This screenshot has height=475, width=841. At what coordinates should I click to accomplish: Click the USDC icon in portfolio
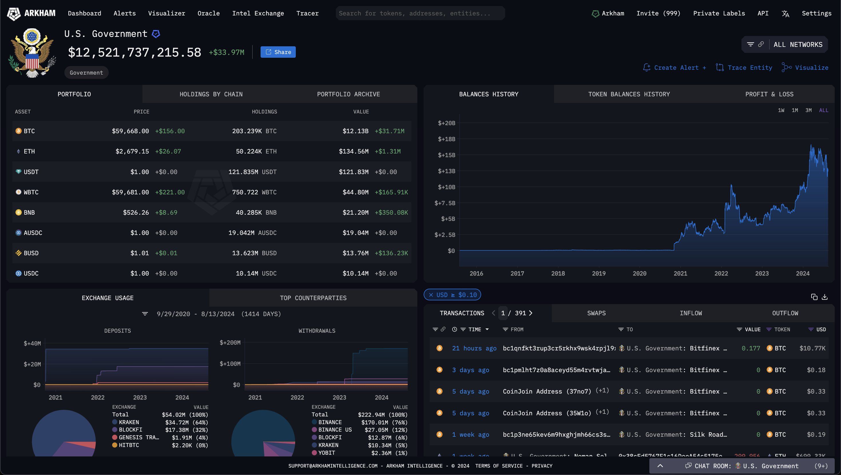point(19,274)
